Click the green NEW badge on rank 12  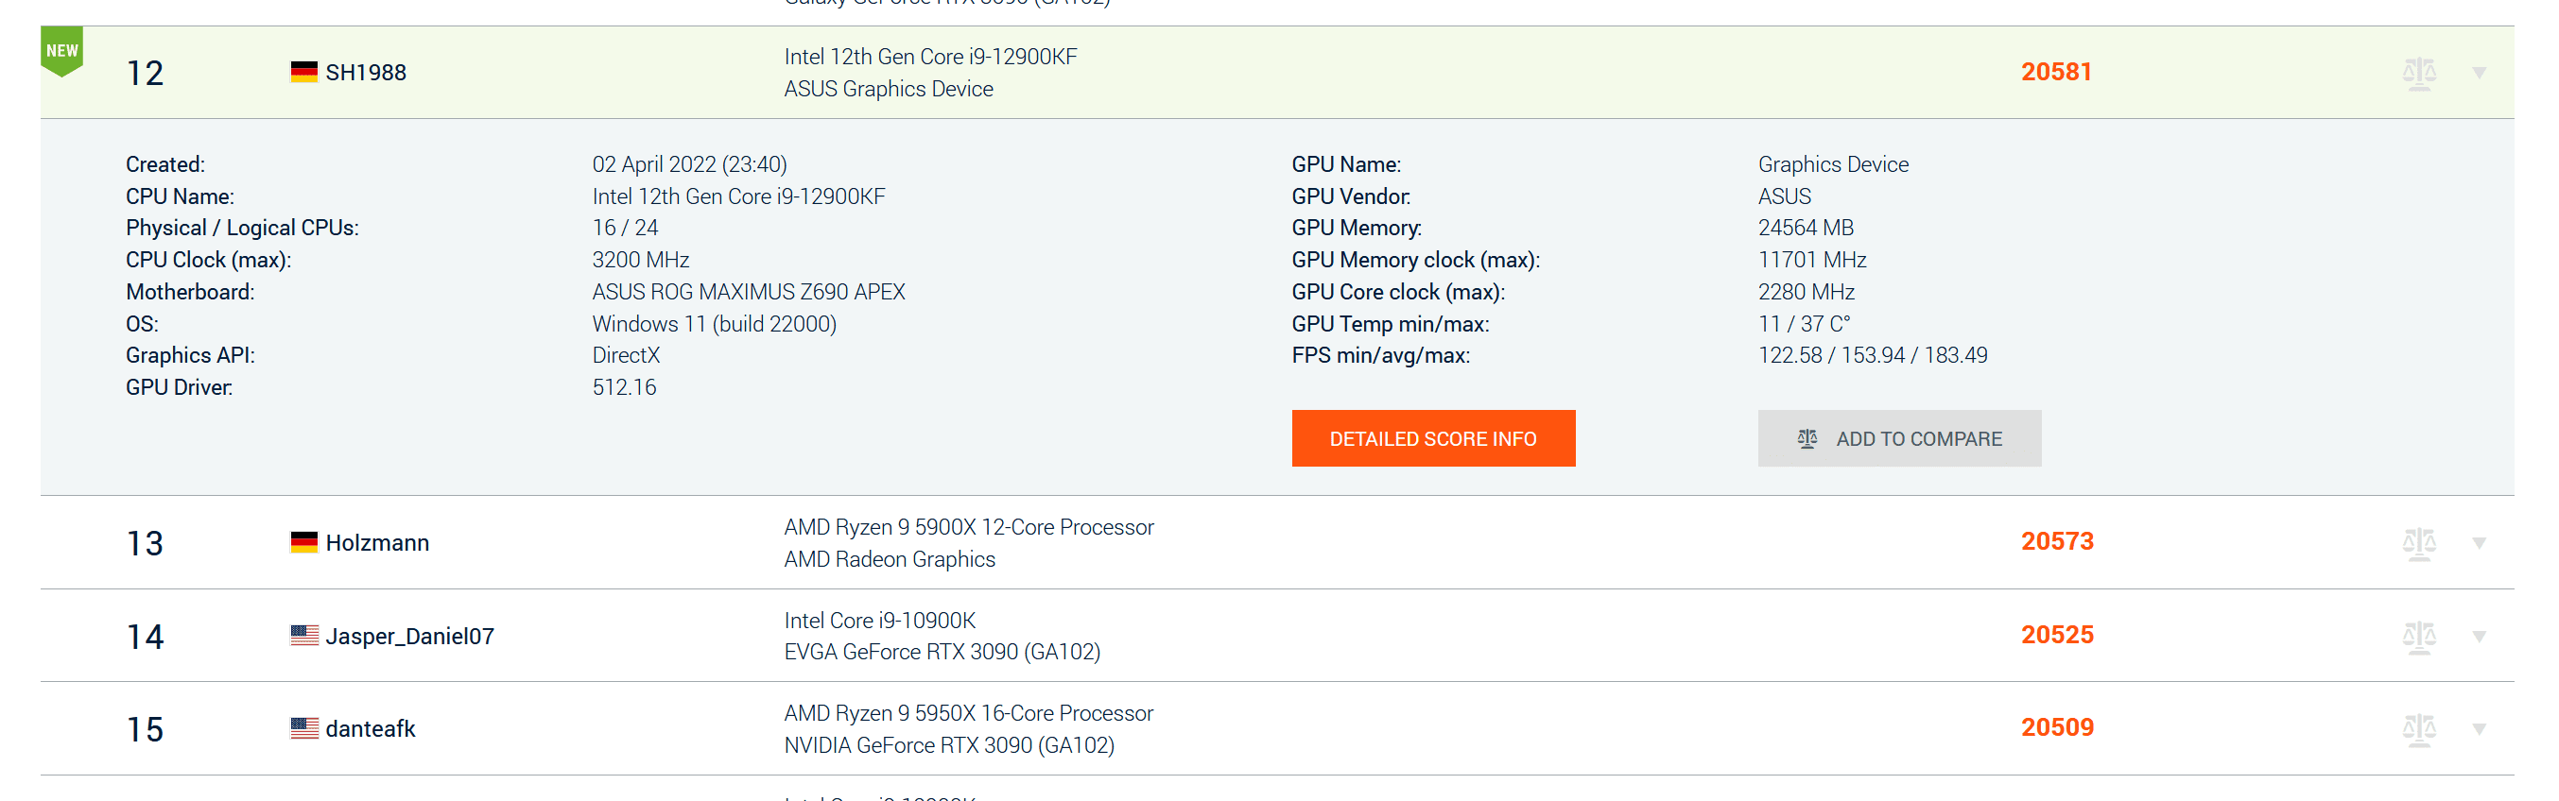61,52
